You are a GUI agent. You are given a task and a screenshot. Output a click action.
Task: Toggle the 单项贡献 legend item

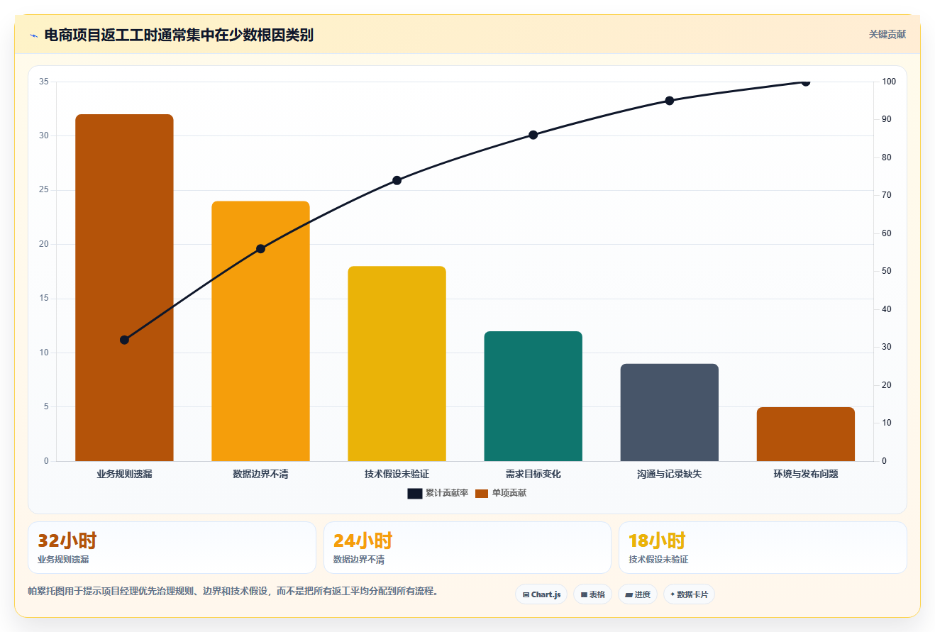tap(500, 493)
